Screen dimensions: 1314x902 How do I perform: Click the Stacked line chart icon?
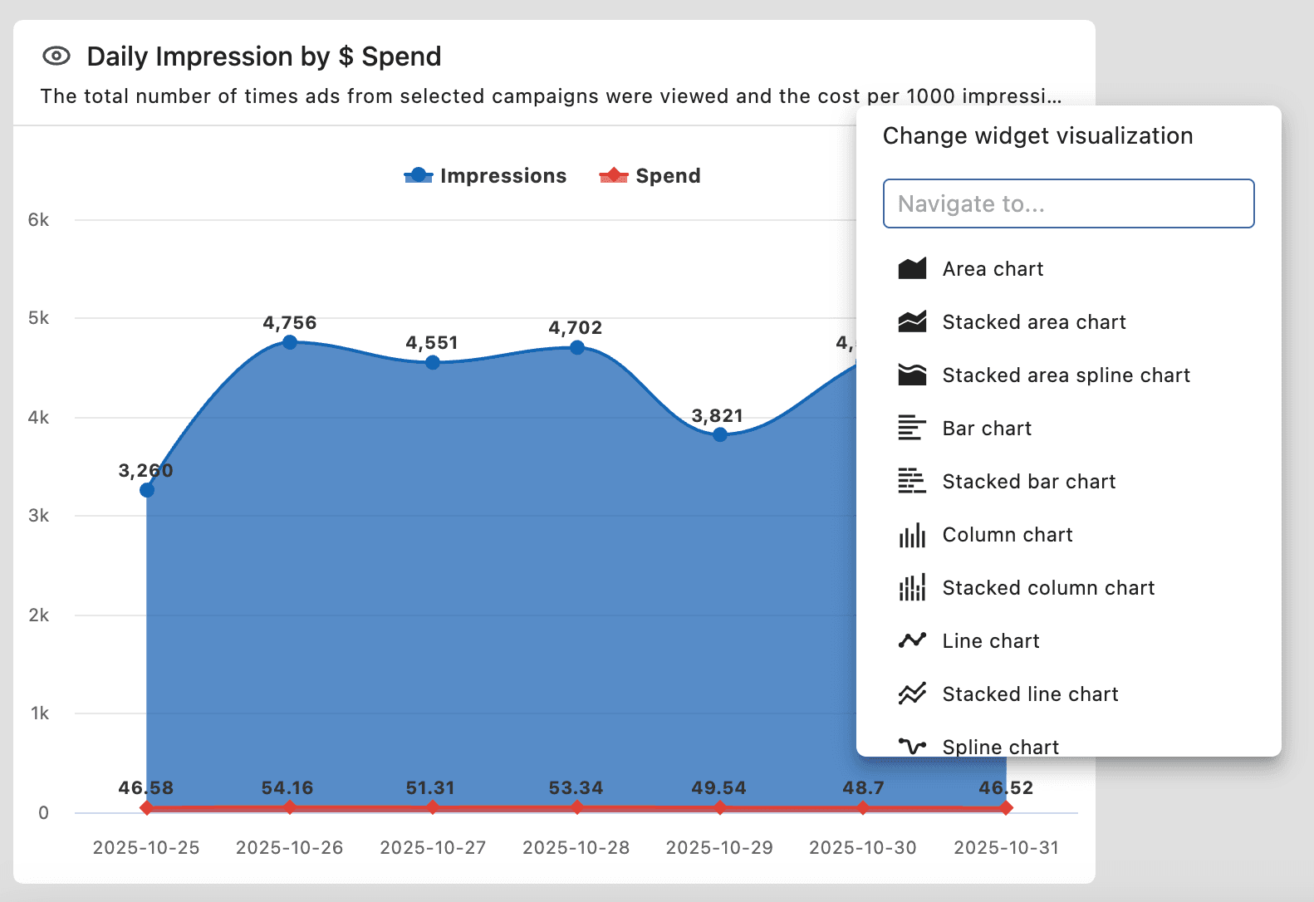[912, 694]
